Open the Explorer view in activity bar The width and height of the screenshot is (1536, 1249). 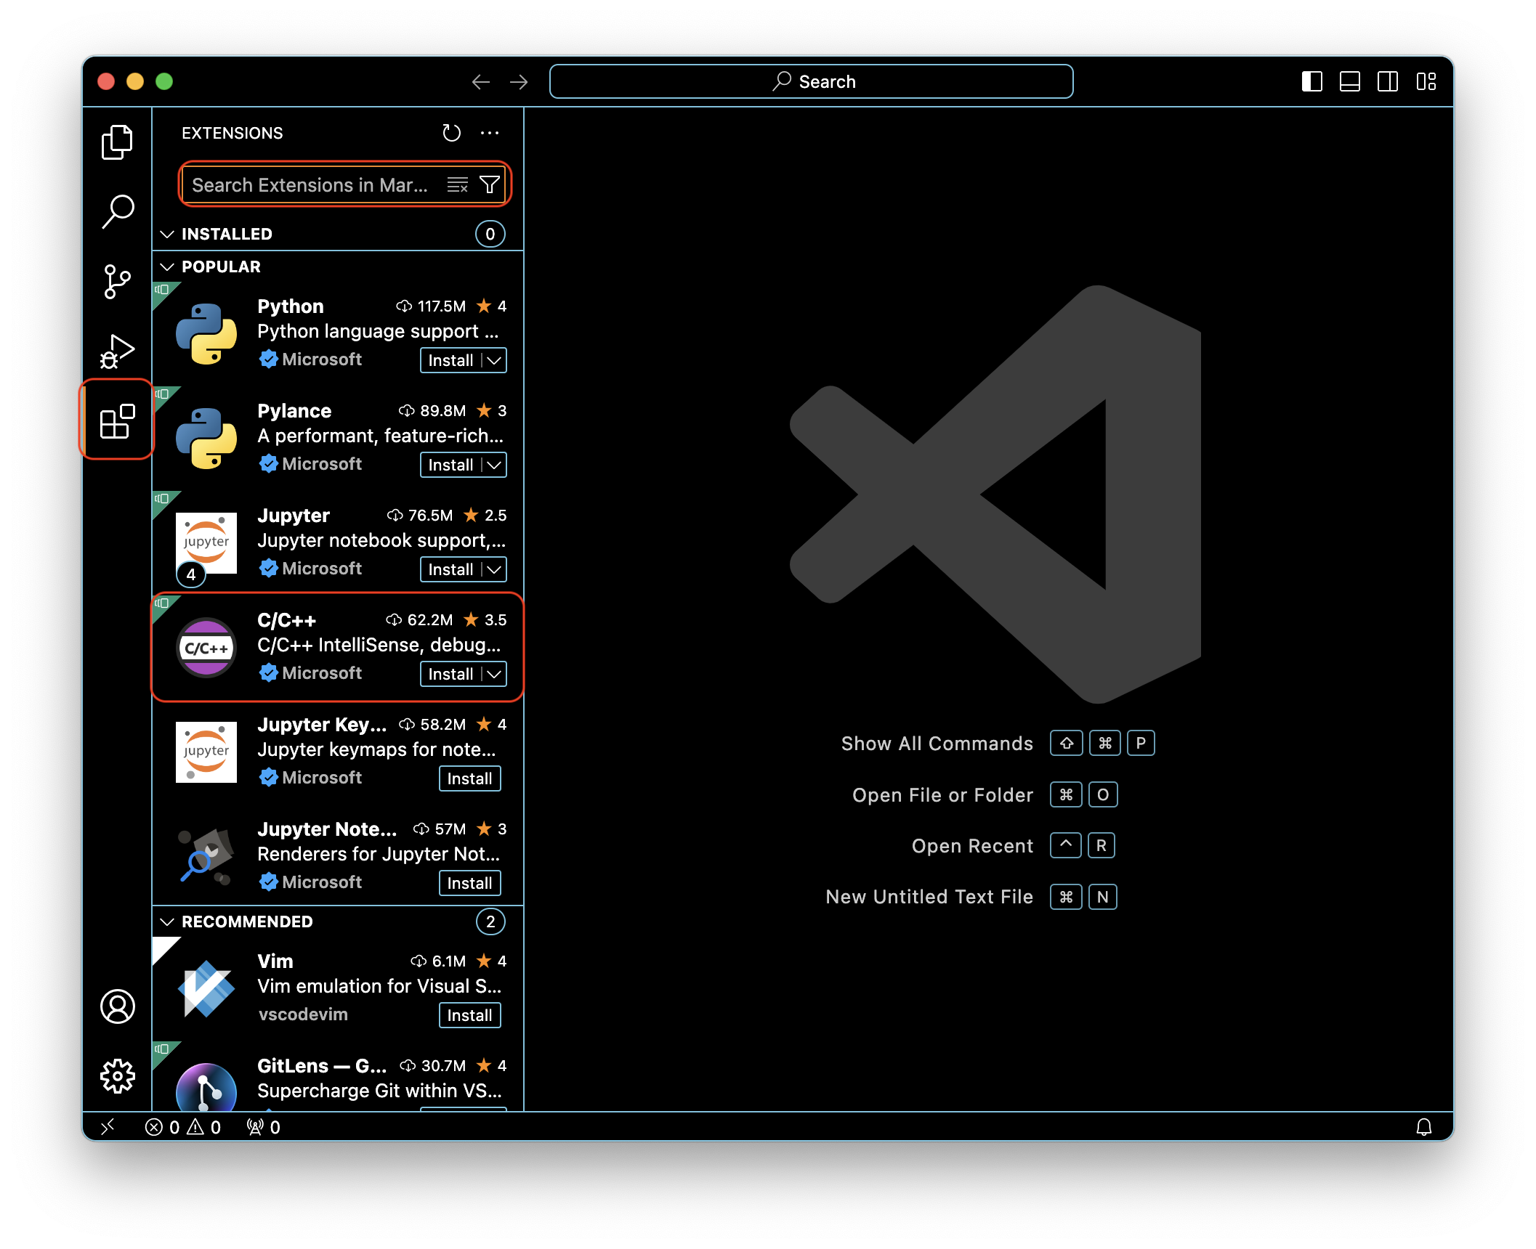(117, 142)
